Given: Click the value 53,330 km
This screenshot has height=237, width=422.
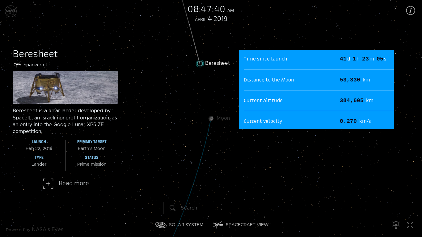Looking at the screenshot, I should point(355,80).
